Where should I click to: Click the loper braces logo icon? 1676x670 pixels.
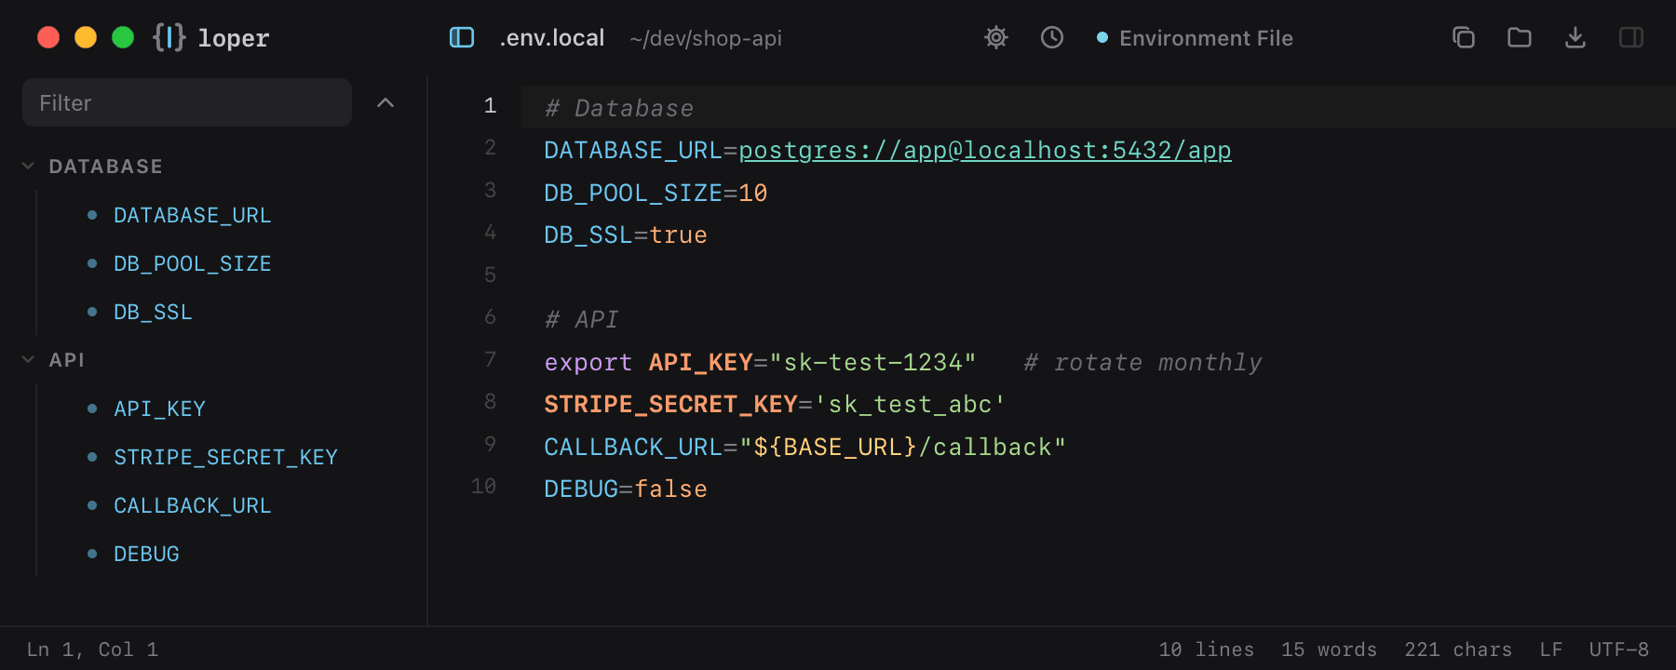coord(169,37)
